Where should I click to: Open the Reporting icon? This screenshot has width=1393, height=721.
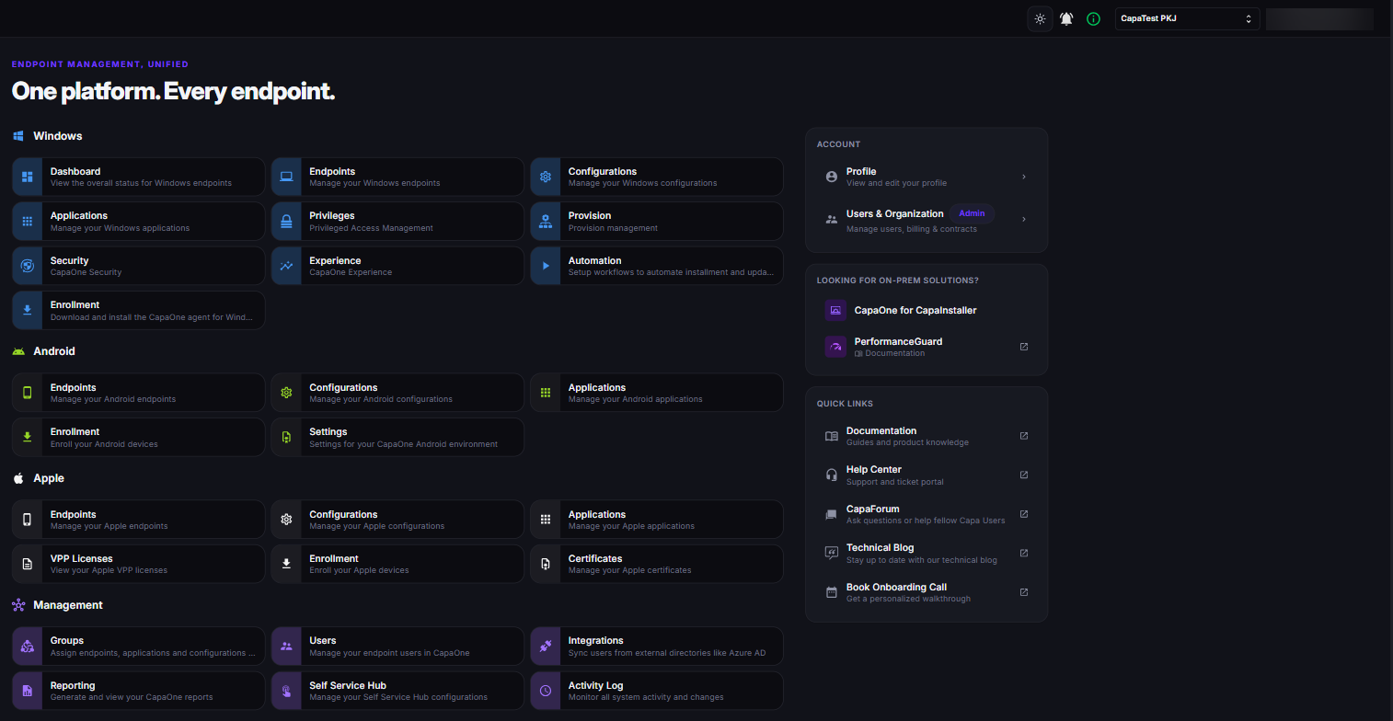tap(28, 691)
